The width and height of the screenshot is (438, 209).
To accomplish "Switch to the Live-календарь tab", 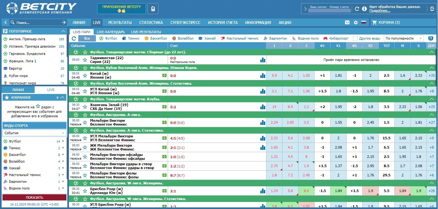I will pyautogui.click(x=111, y=32).
